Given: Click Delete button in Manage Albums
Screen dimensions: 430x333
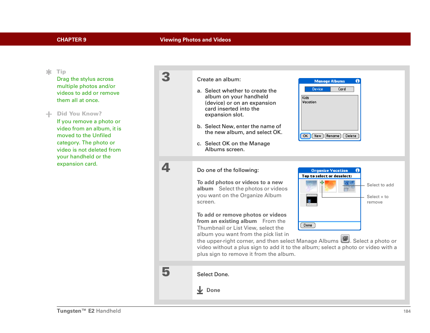Looking at the screenshot, I should click(x=351, y=136).
